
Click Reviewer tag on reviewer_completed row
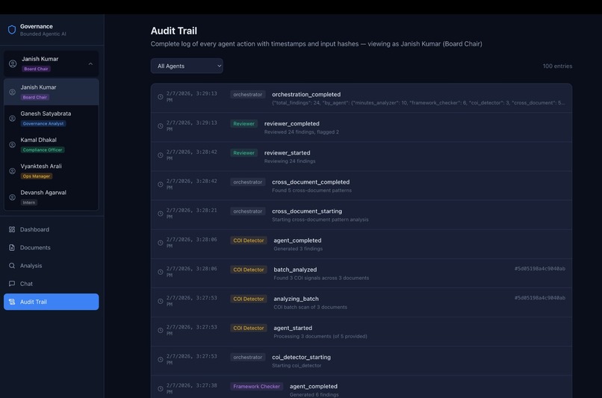243,124
